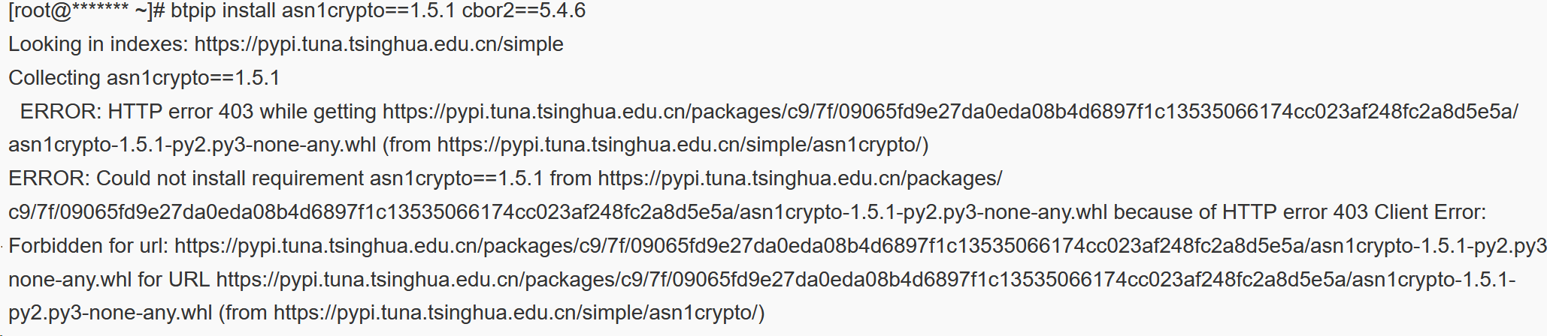Open the package URL after 'while getting'
The height and width of the screenshot is (336, 1547).
click(949, 112)
